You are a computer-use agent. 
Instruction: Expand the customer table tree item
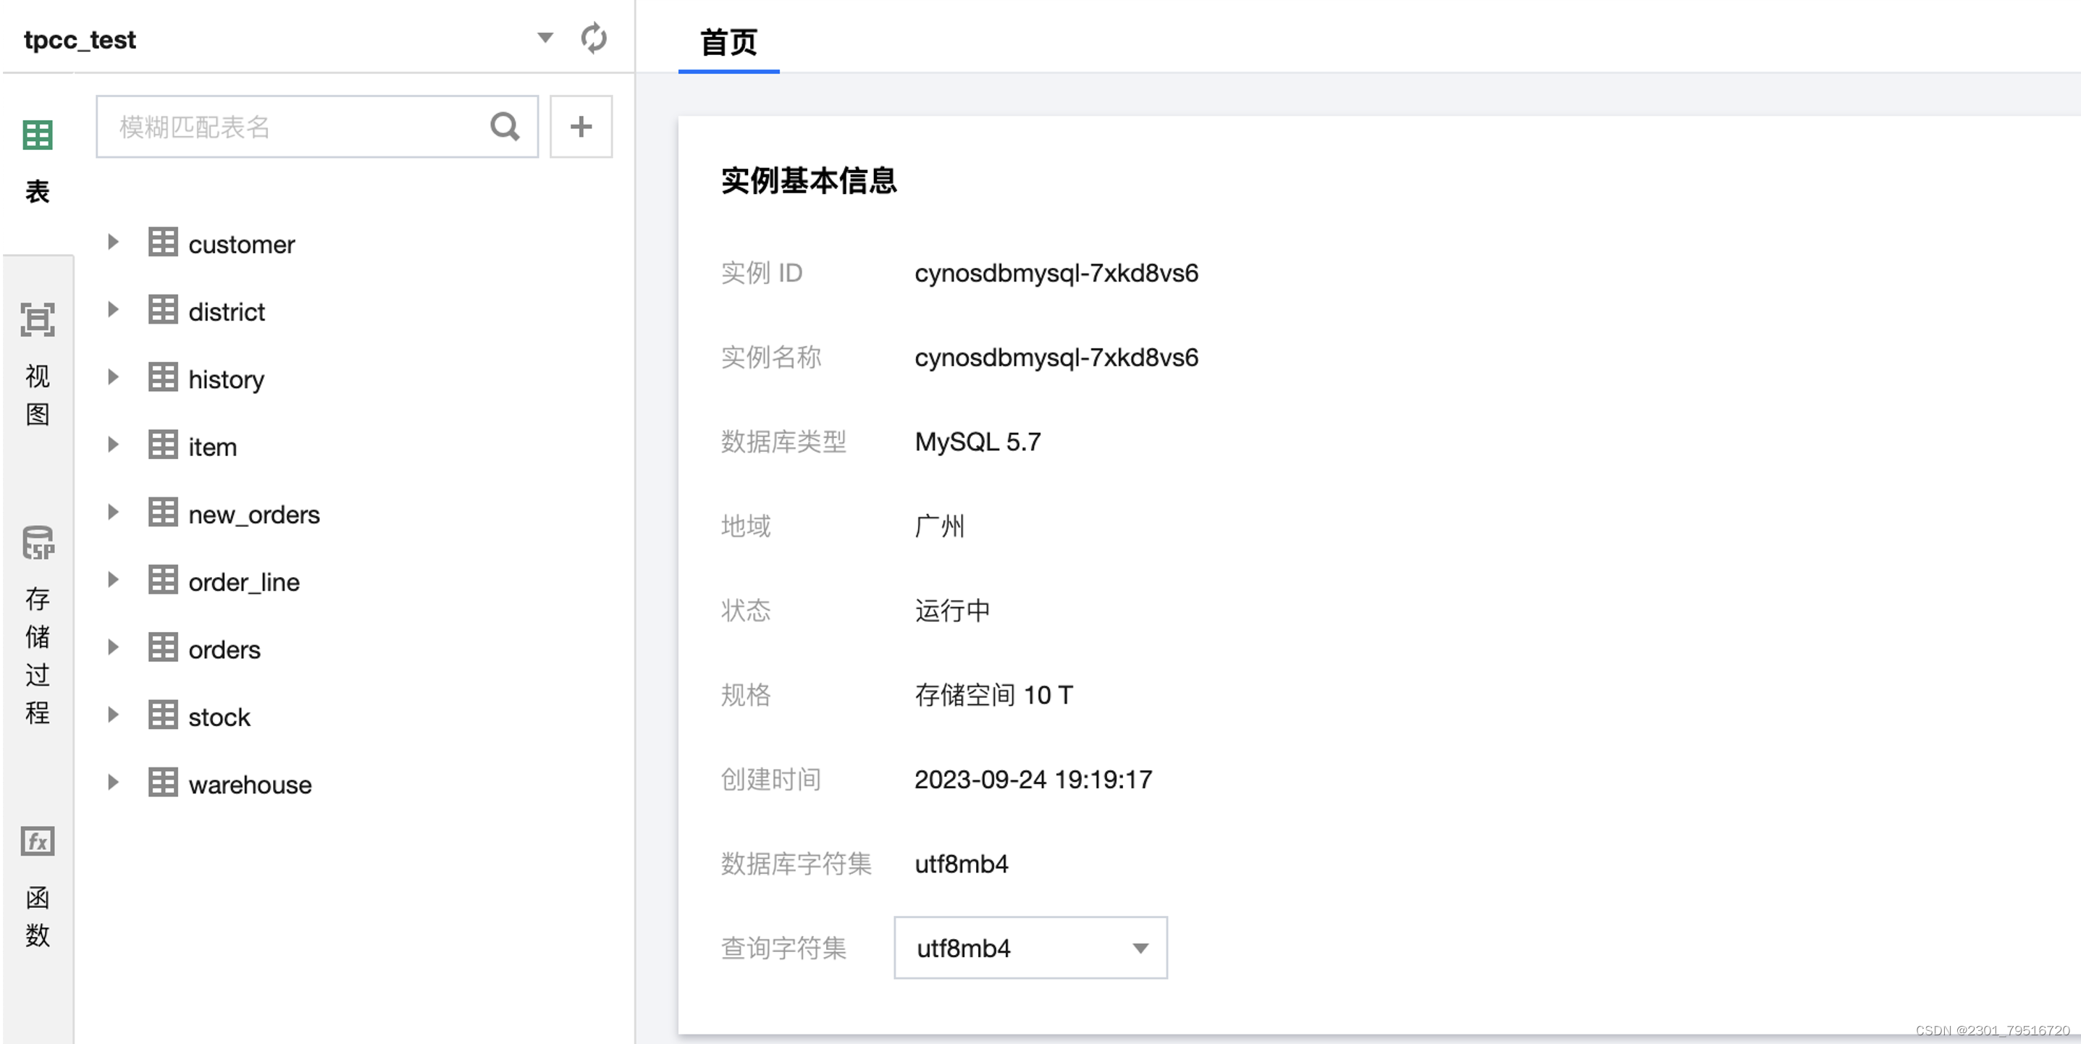(116, 243)
